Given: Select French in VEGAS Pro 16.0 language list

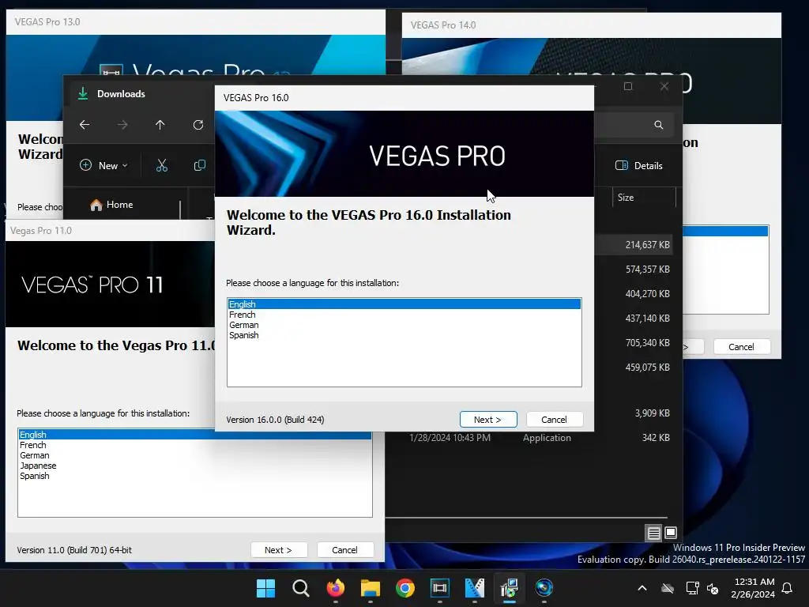Looking at the screenshot, I should [404, 315].
